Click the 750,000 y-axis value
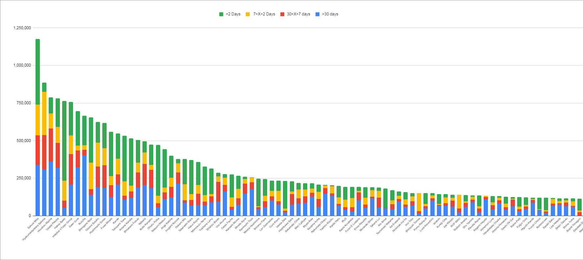Image resolution: width=583 pixels, height=260 pixels. tap(24, 103)
